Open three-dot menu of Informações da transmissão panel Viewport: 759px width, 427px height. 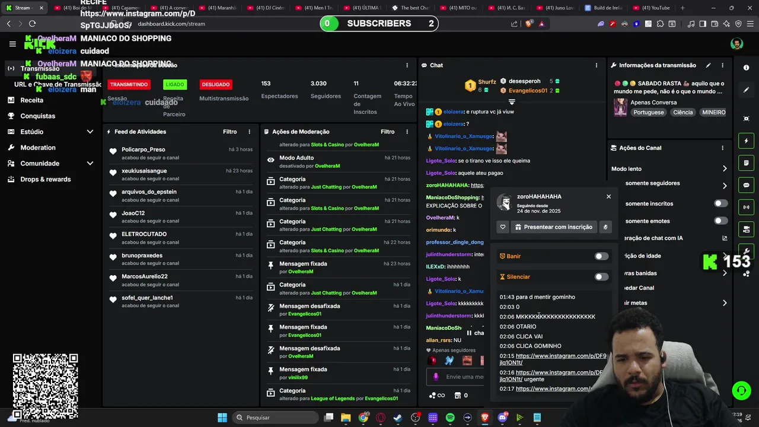point(722,65)
